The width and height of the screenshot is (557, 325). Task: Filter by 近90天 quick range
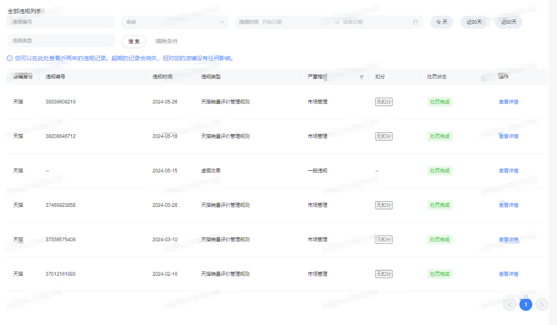click(x=509, y=22)
